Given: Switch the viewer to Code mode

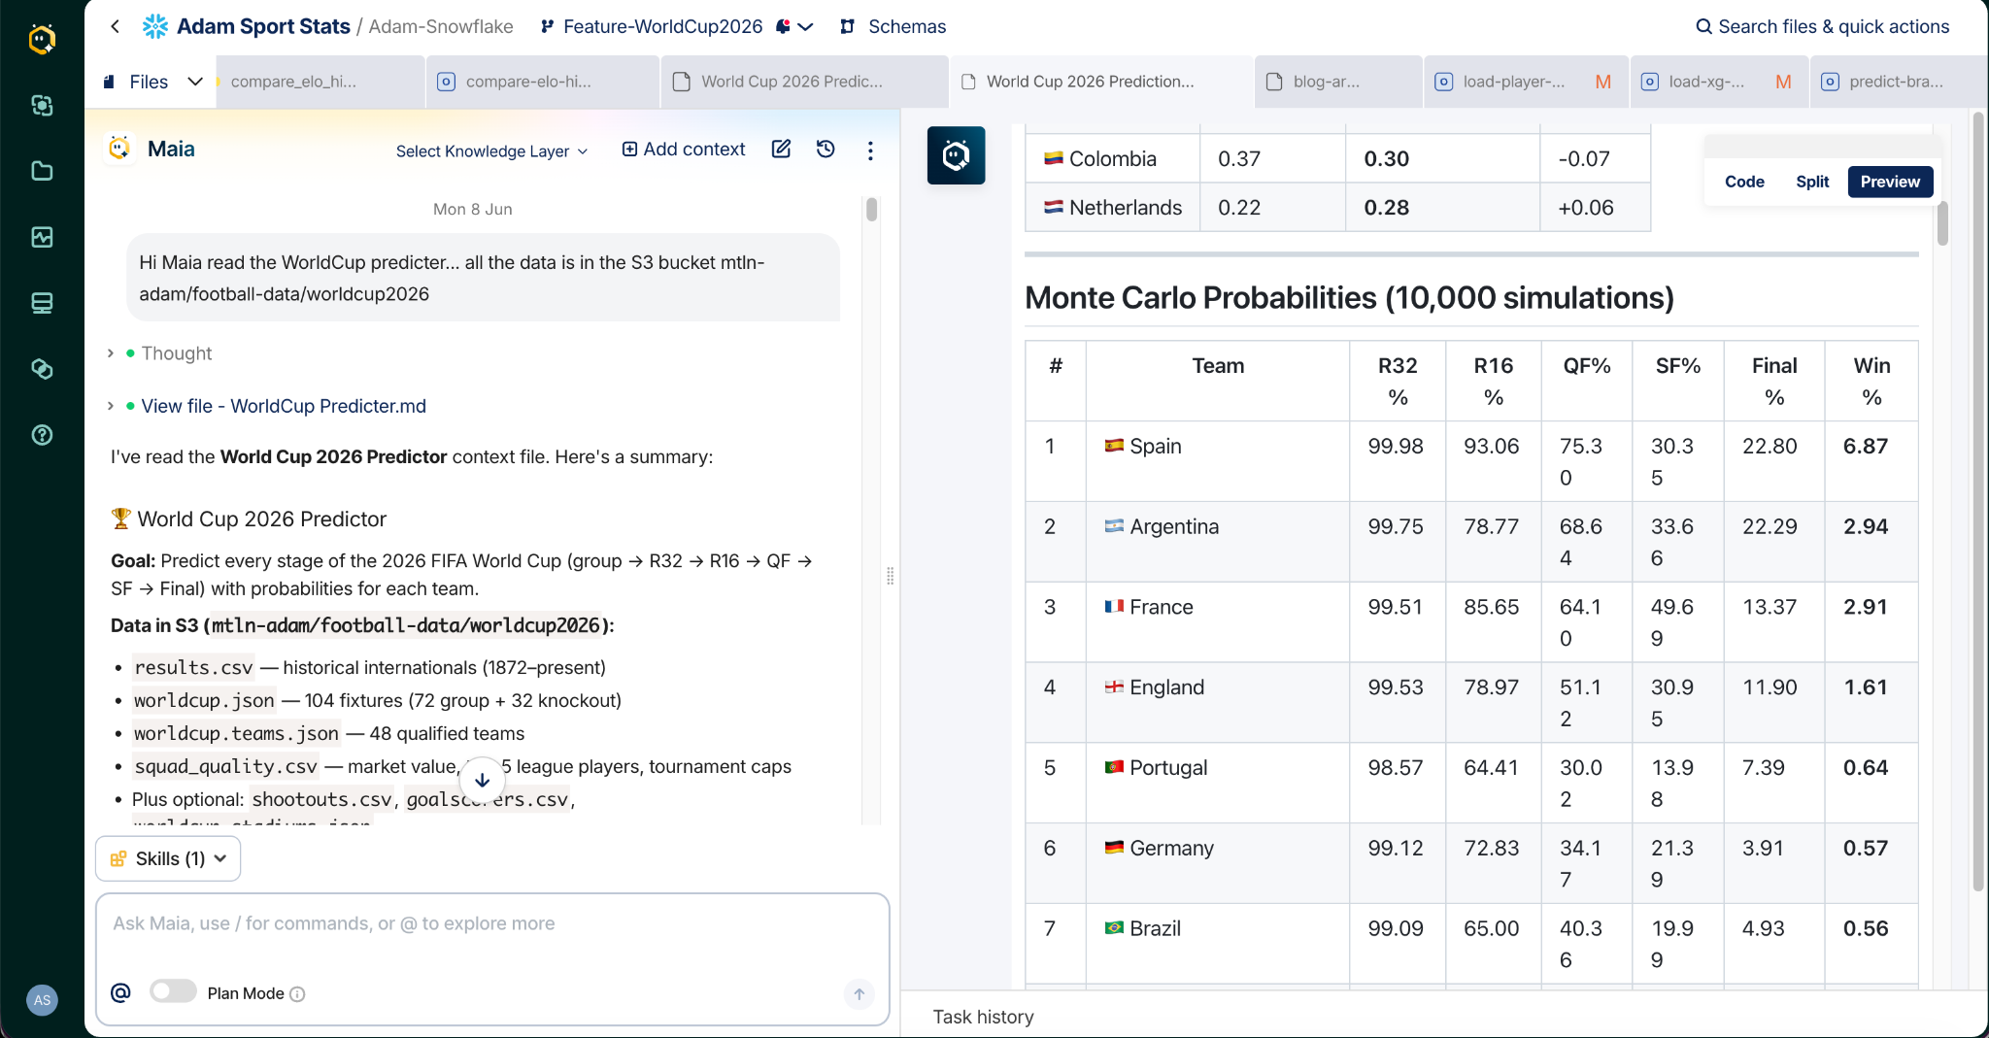Looking at the screenshot, I should (x=1744, y=182).
